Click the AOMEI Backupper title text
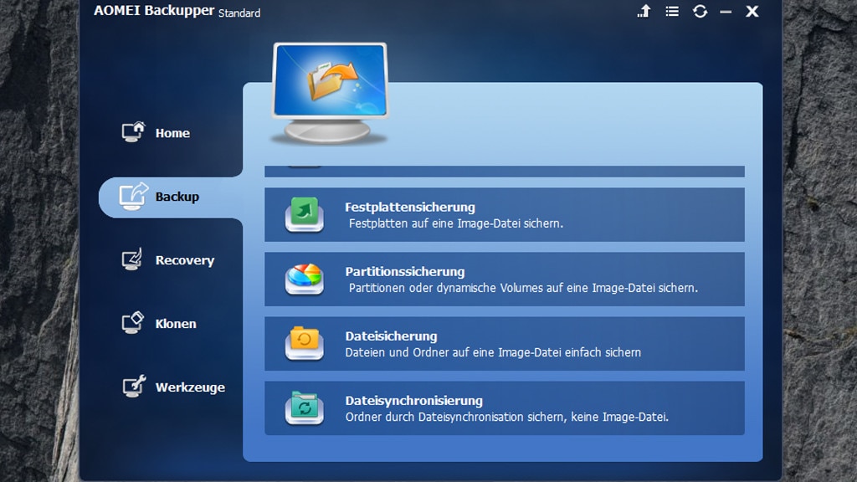Screen dimensions: 857x482 tap(154, 10)
